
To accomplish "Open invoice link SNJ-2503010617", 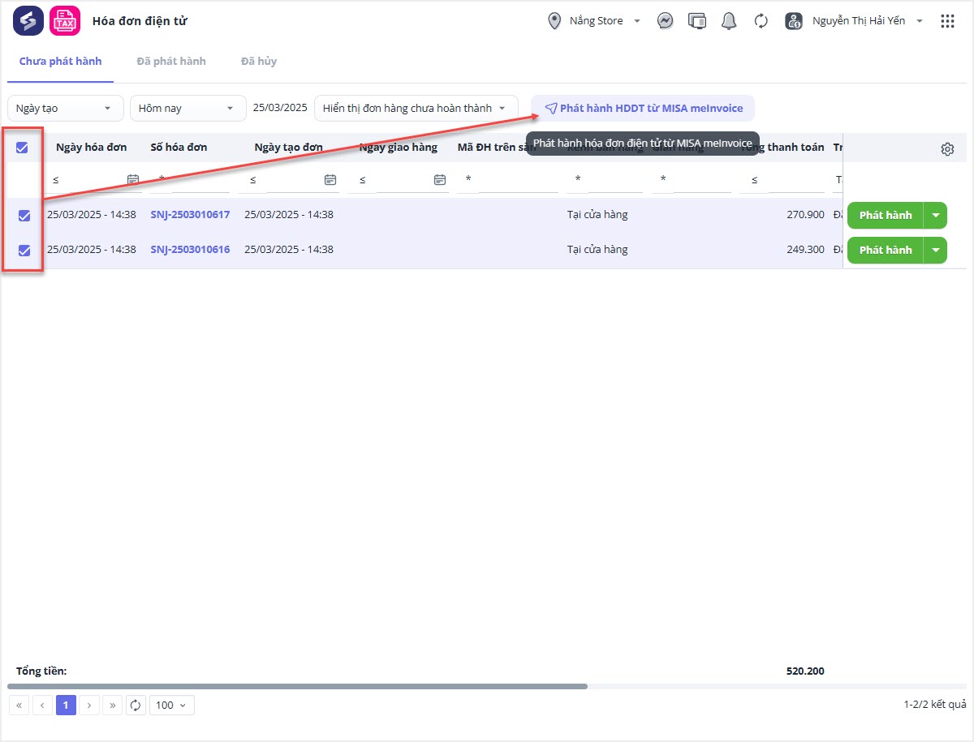I will coord(190,215).
